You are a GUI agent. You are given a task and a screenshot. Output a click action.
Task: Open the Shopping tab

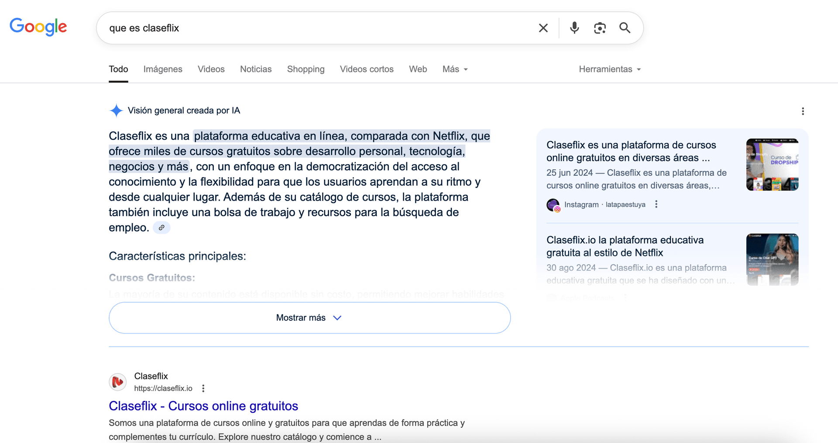pyautogui.click(x=306, y=69)
